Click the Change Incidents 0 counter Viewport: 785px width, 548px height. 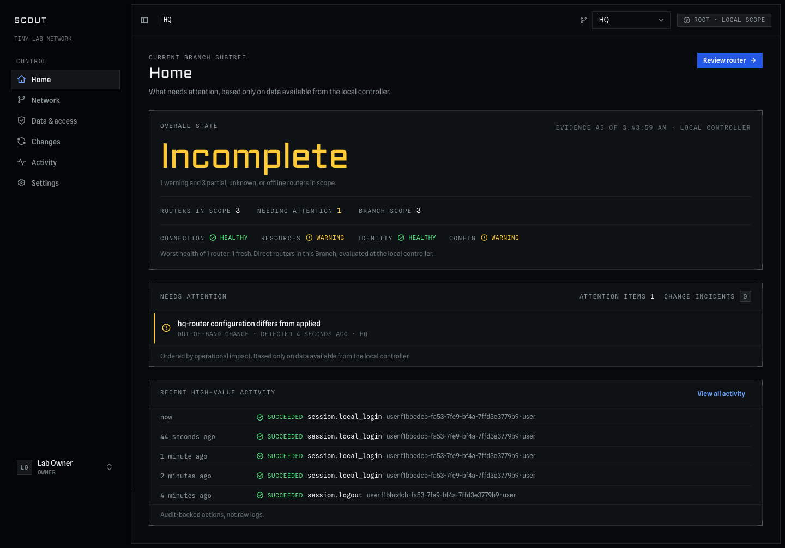point(745,296)
